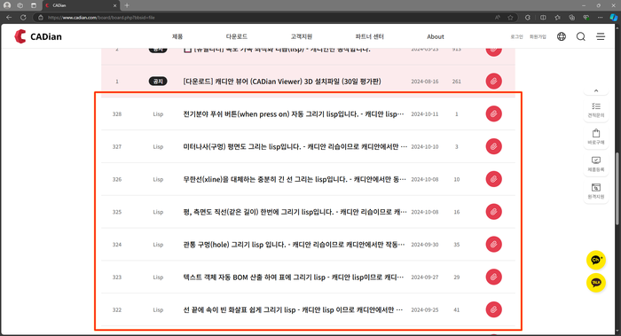
Task: Open 견적문의 quote inquiry sidebar icon
Action: click(x=595, y=110)
